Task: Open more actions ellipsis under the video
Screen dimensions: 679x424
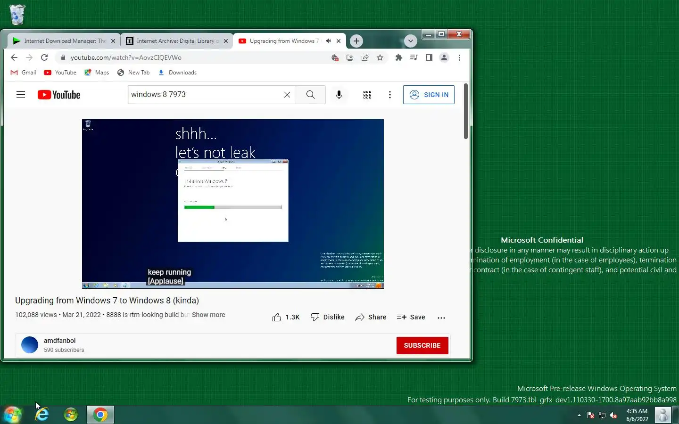Action: pos(441,318)
